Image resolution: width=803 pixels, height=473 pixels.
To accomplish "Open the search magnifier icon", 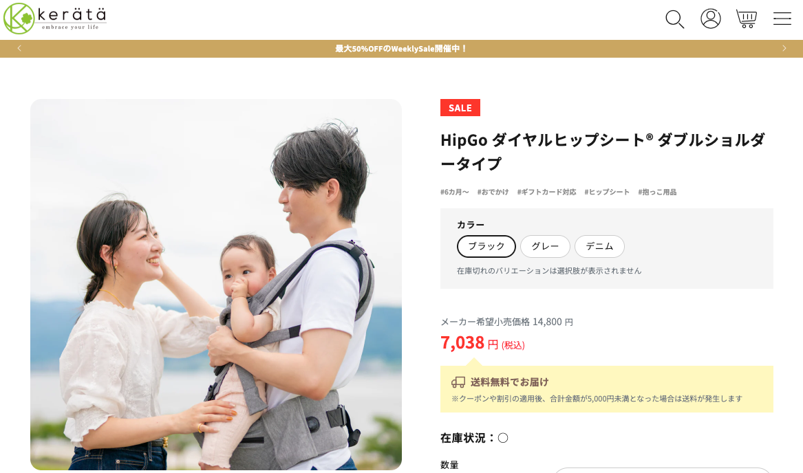I will (x=674, y=19).
